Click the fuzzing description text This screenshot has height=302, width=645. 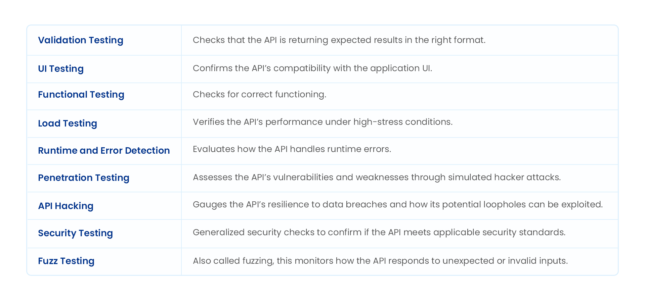point(380,261)
